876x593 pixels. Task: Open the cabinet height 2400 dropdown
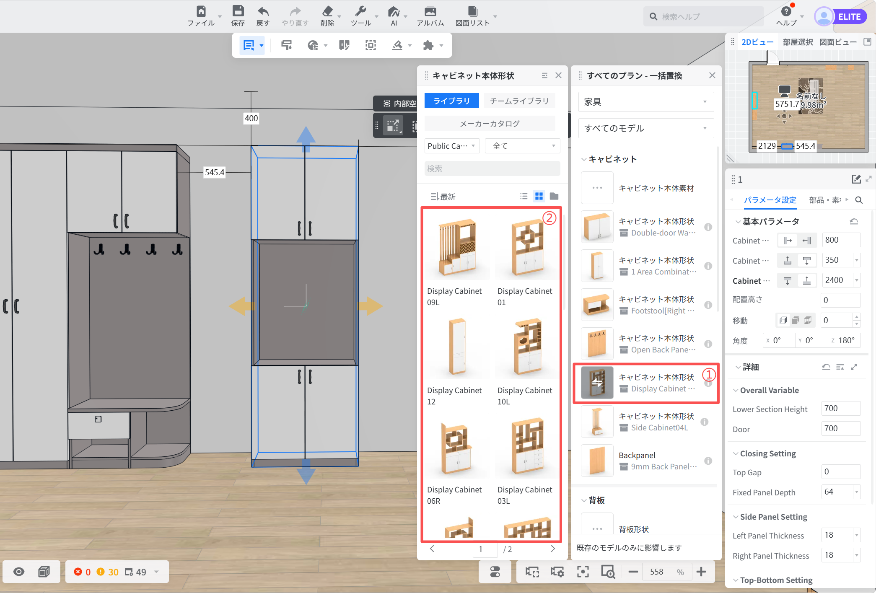(856, 280)
